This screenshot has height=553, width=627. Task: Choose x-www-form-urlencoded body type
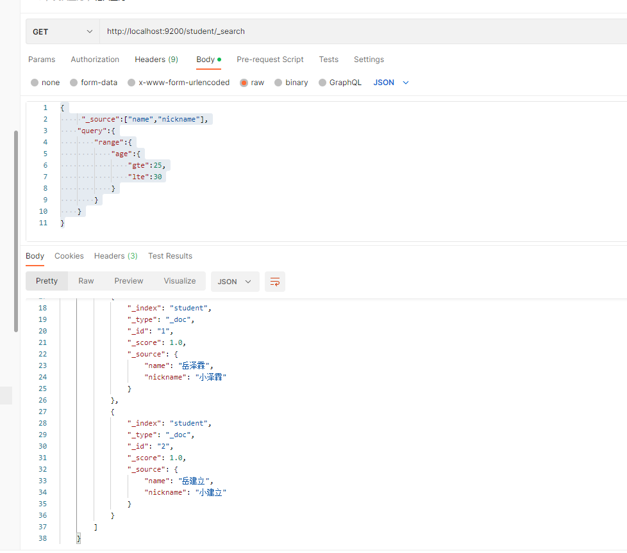coord(131,83)
